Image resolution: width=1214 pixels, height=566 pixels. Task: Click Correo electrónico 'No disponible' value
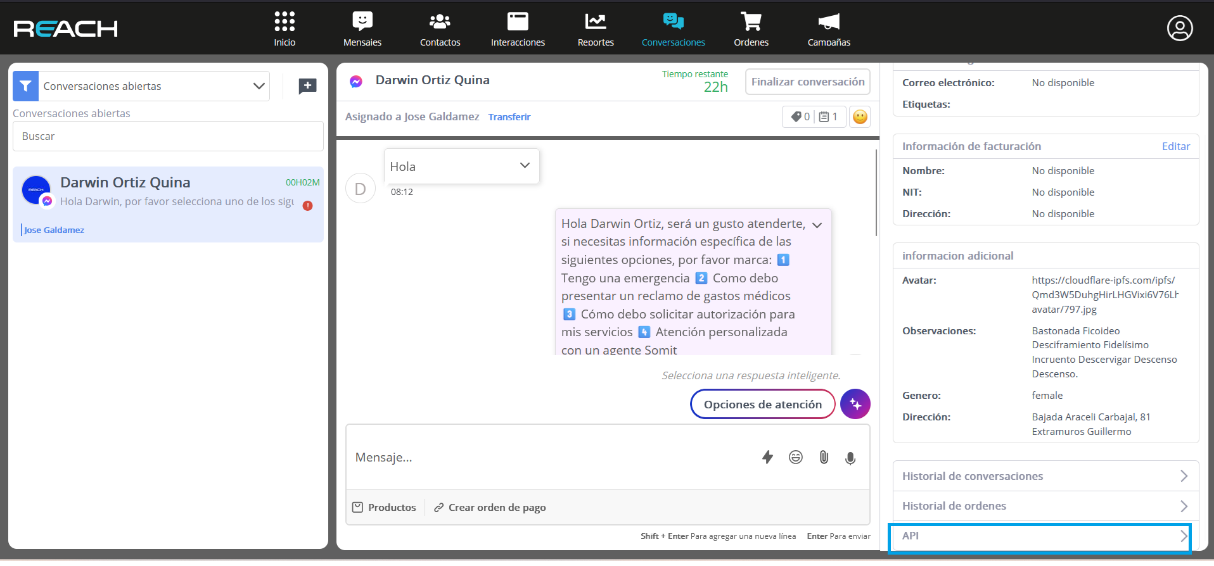(1063, 83)
